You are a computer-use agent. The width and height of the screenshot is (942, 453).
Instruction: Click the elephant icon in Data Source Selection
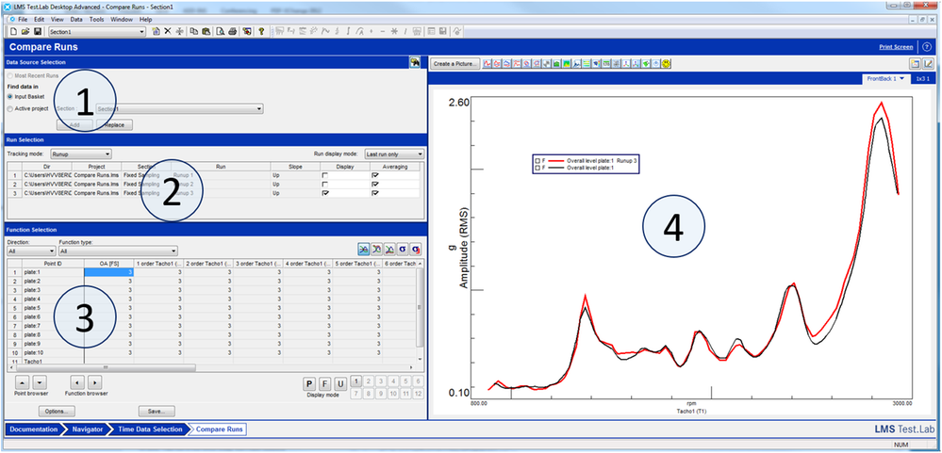[x=415, y=62]
